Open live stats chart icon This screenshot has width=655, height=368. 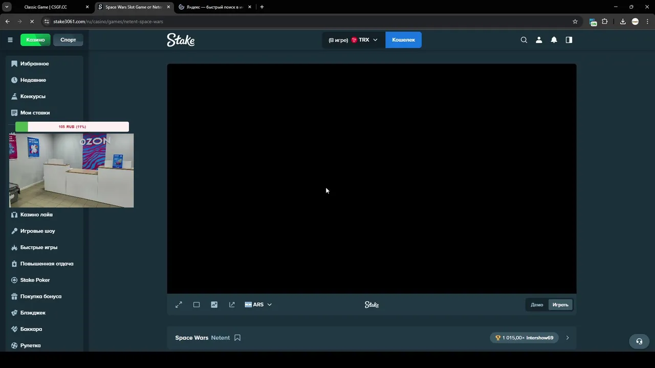coord(214,305)
